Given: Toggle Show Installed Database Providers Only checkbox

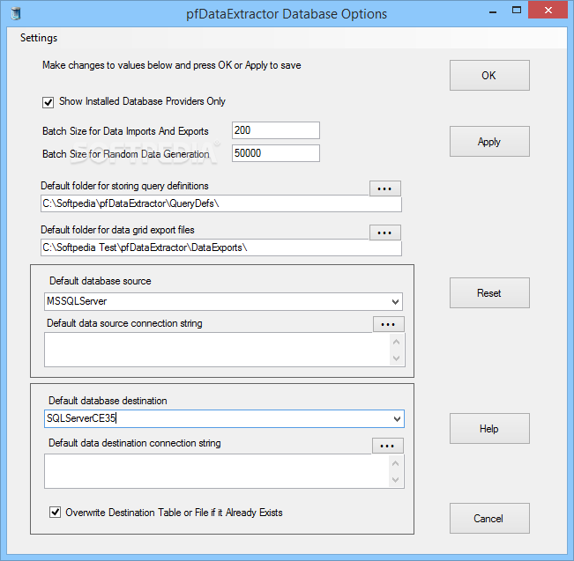Looking at the screenshot, I should tap(48, 102).
